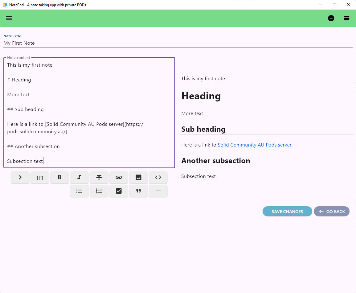
Task: Apply italic formatting
Action: tap(79, 177)
